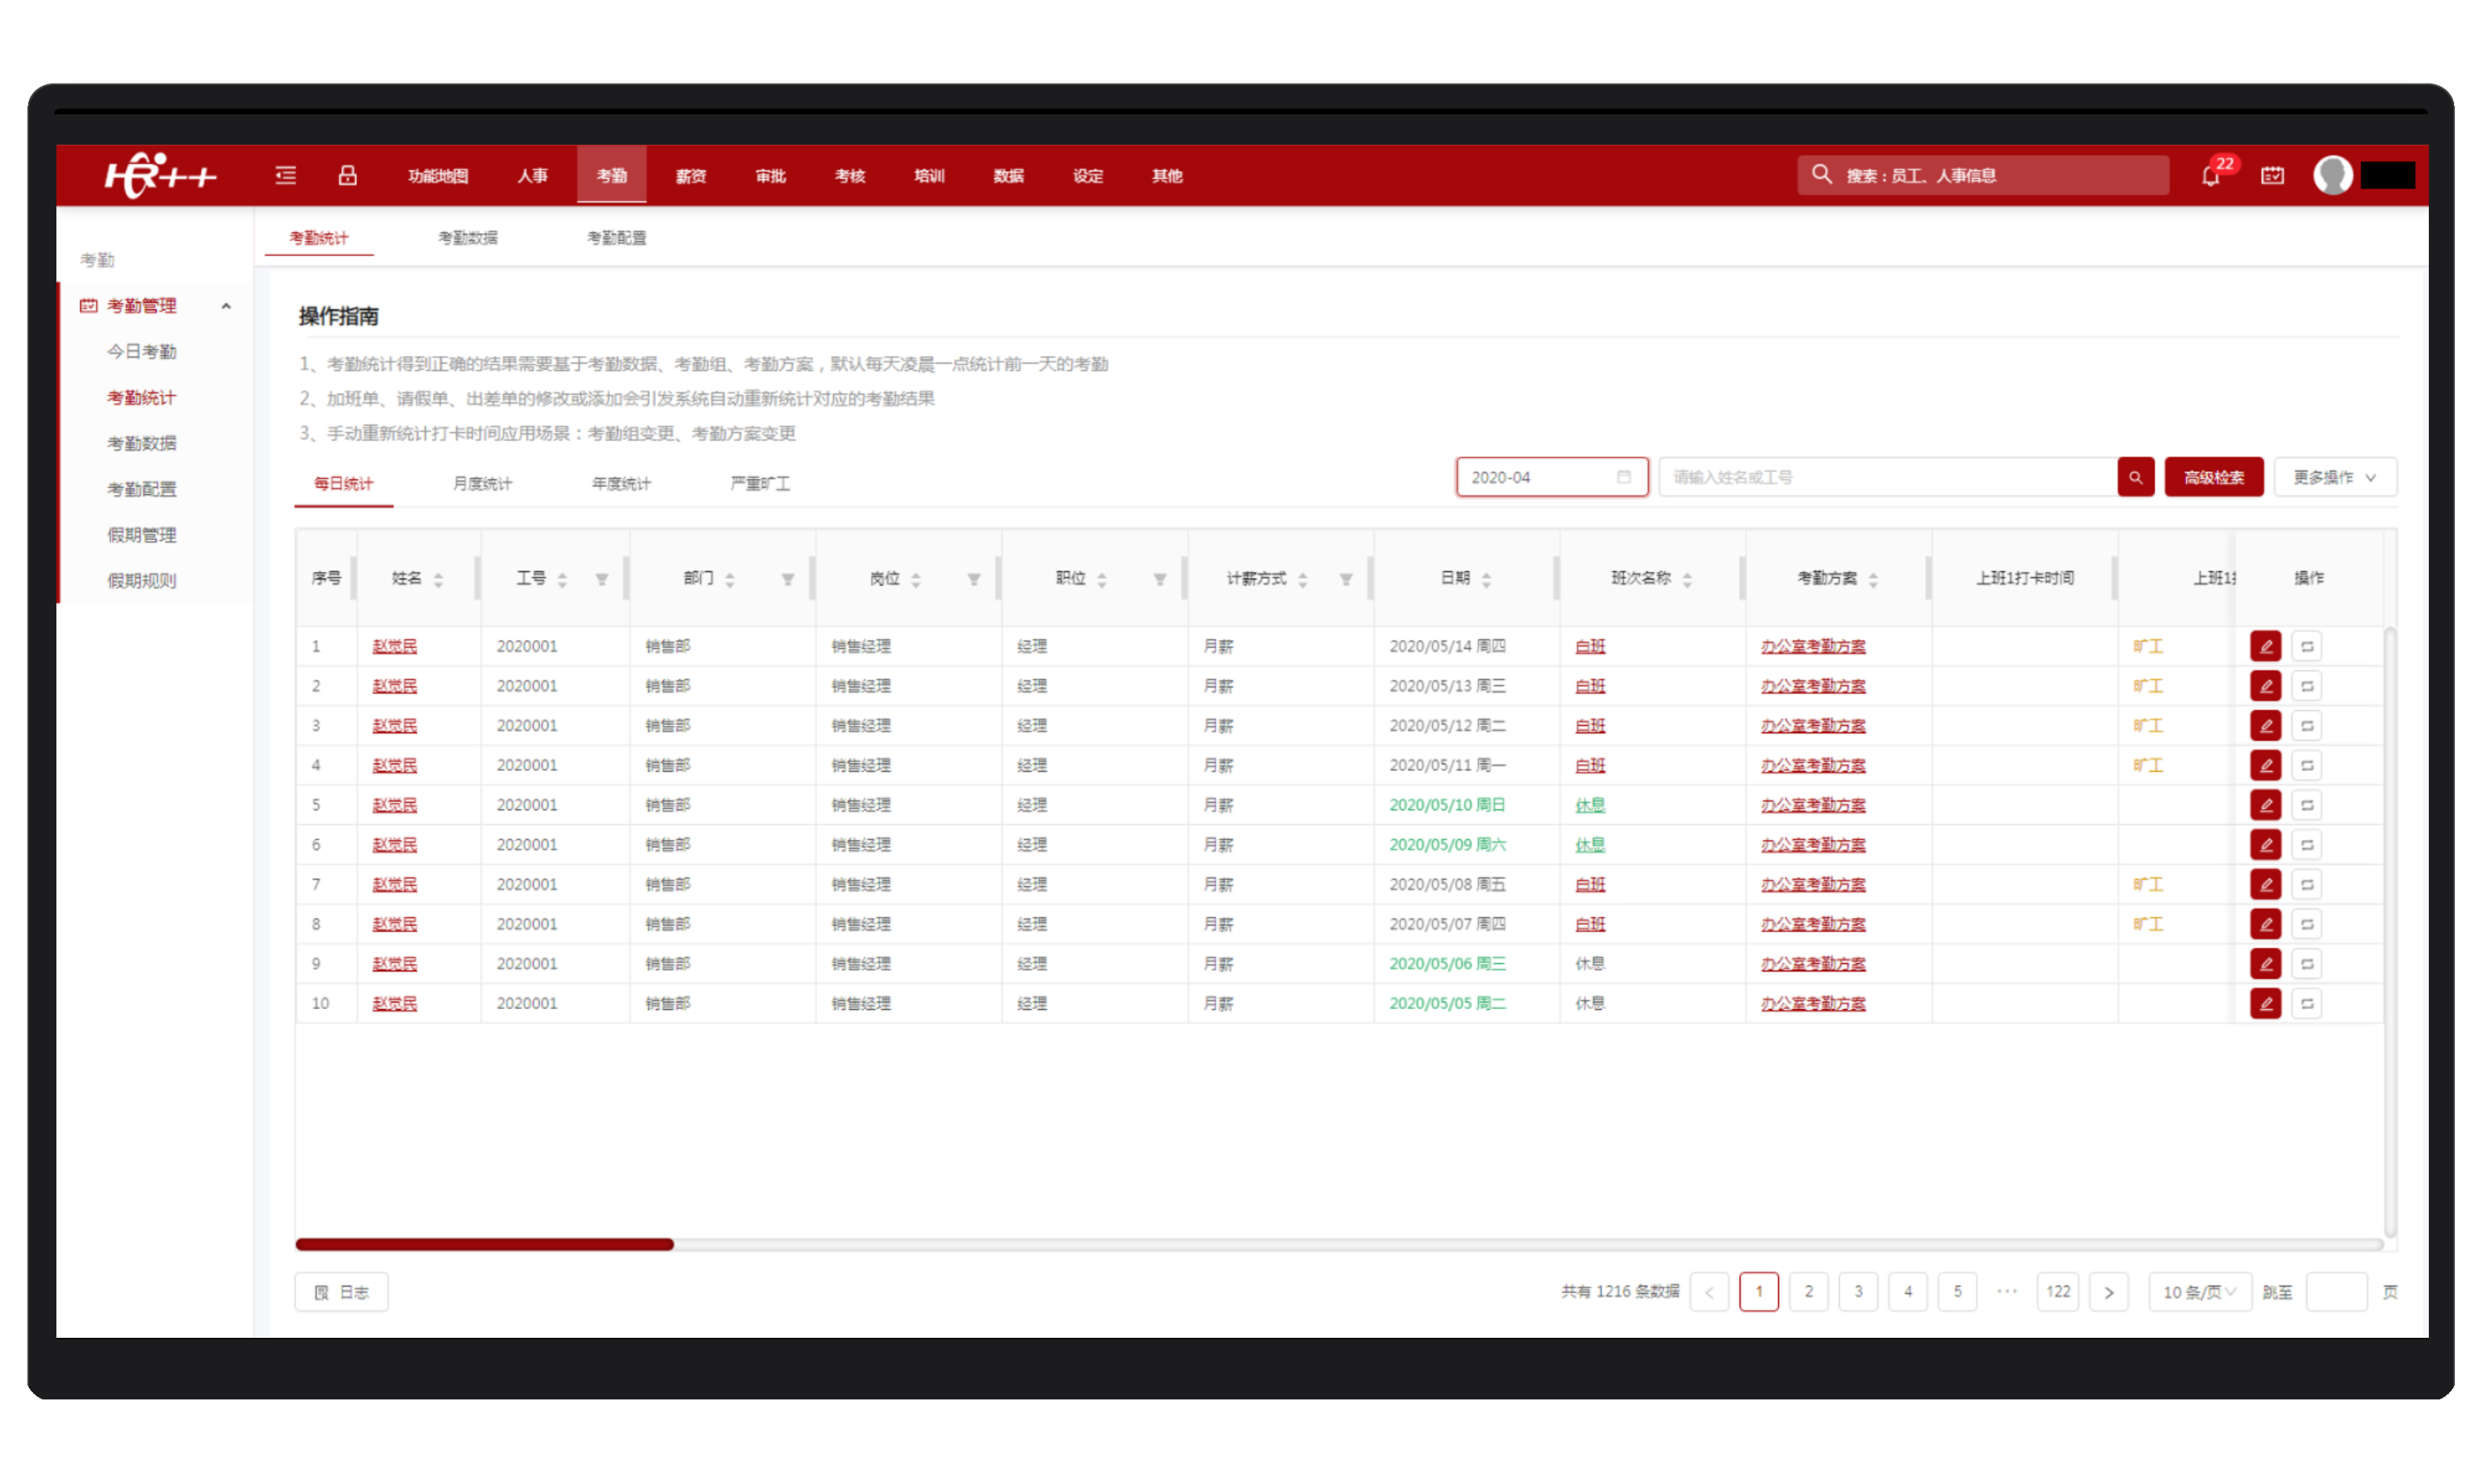Go to page 122
Image resolution: width=2483 pixels, height=1484 pixels.
2057,1293
